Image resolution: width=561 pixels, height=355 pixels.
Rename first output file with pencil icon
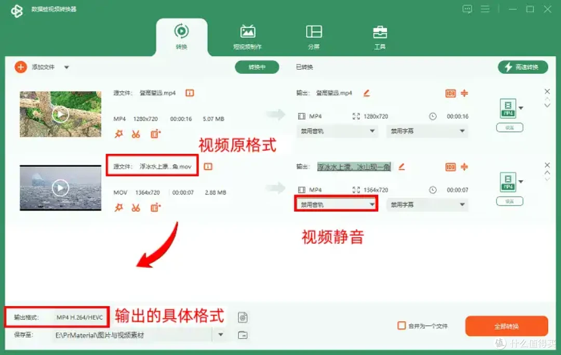coord(366,93)
